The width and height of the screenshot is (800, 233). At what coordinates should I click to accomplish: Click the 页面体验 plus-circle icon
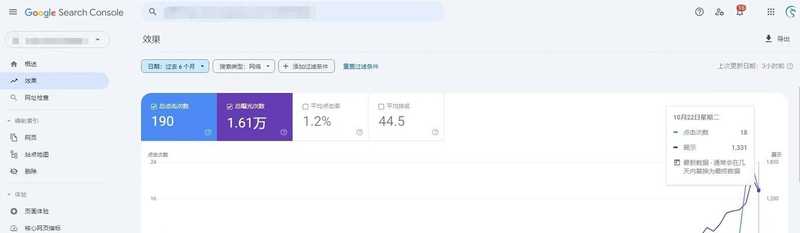(x=14, y=211)
